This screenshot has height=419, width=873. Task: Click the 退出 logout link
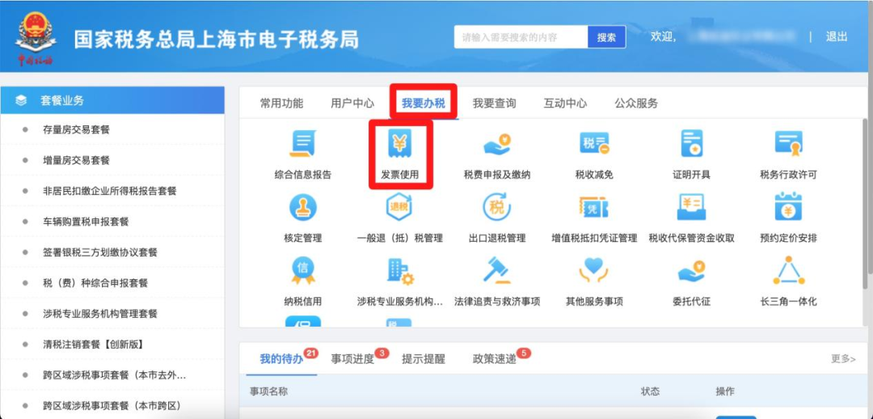[x=837, y=36]
